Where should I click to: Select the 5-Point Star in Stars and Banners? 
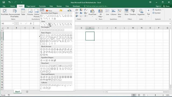(49, 77)
